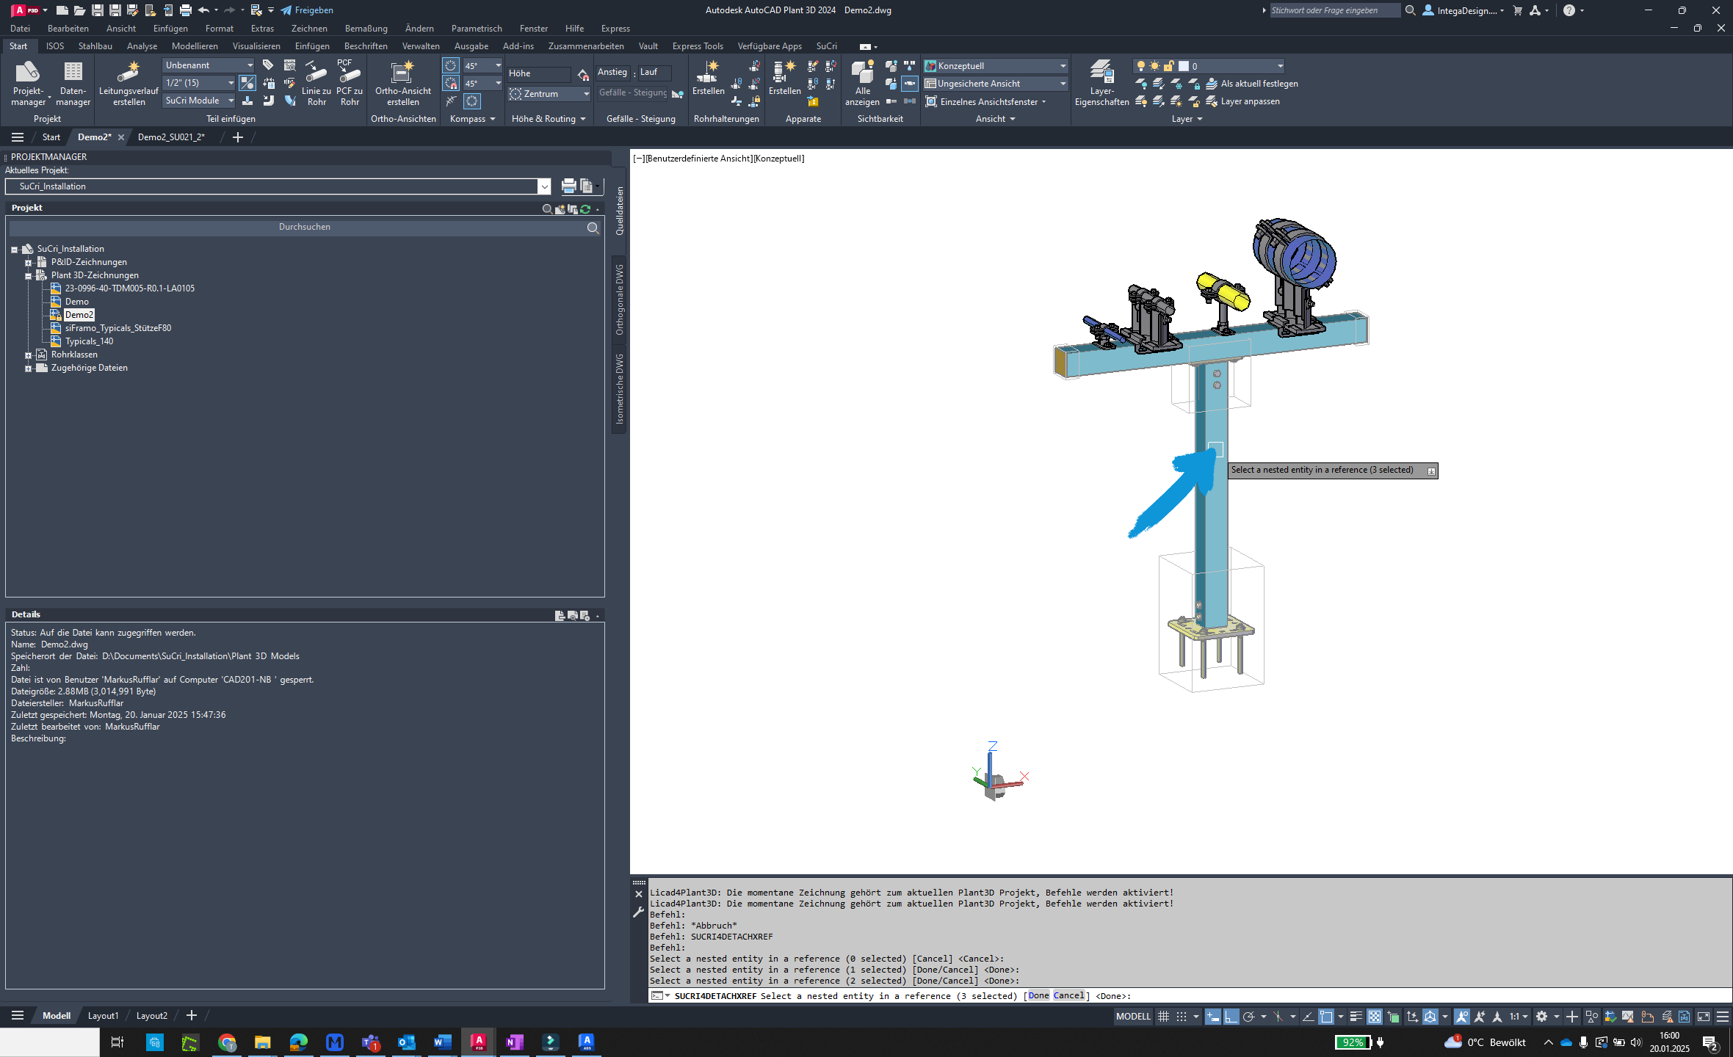Click Als aktuell festlegen layer tool
This screenshot has height=1057, width=1733.
click(1252, 84)
